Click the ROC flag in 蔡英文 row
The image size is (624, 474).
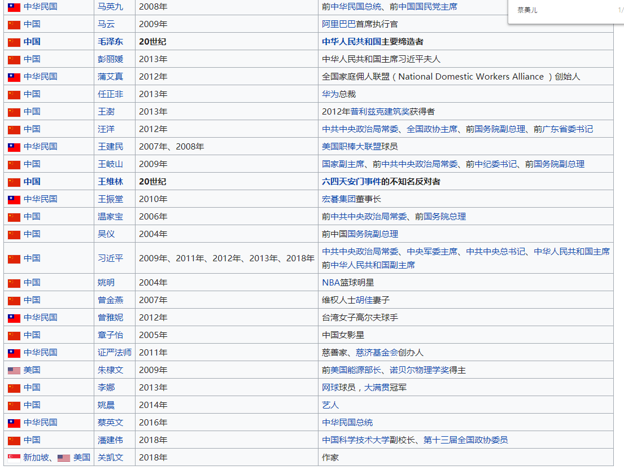coord(14,423)
